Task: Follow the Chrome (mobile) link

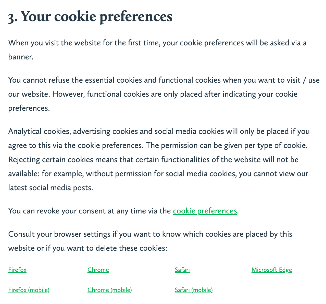Action: [x=110, y=290]
